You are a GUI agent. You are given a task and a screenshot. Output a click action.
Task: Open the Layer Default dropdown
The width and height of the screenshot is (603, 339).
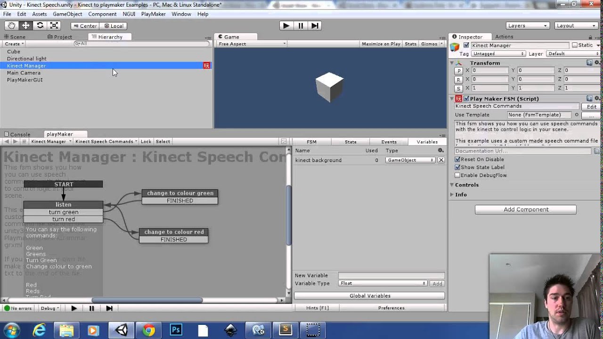(x=574, y=54)
